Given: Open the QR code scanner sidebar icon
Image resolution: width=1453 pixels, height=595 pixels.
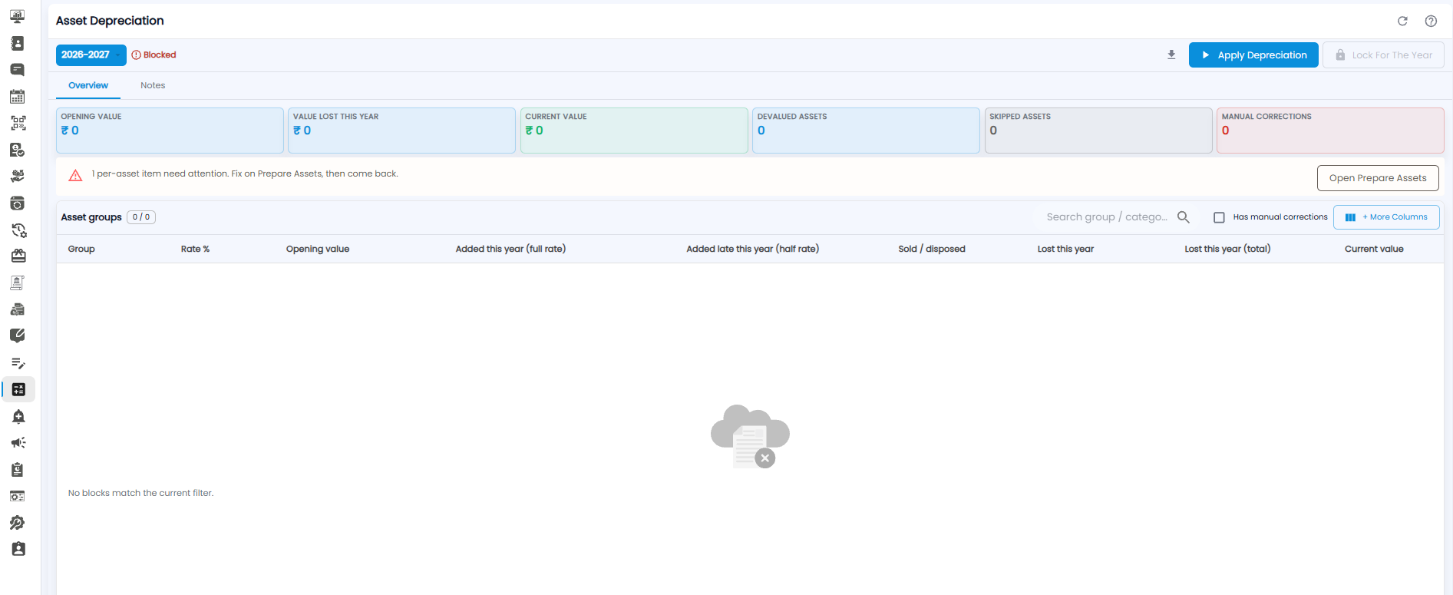Looking at the screenshot, I should [18, 123].
